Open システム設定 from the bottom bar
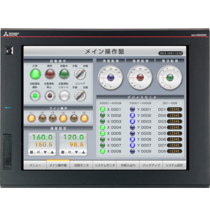This screenshot has width=210, height=216. coord(174,165)
